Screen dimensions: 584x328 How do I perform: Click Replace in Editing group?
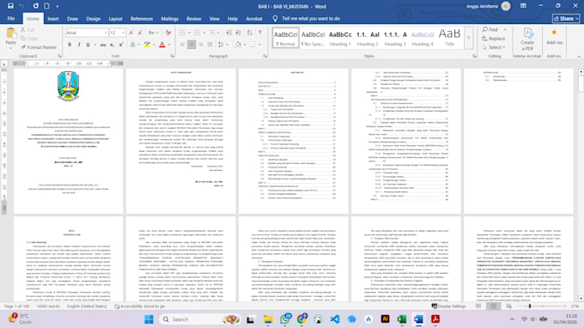(x=494, y=39)
